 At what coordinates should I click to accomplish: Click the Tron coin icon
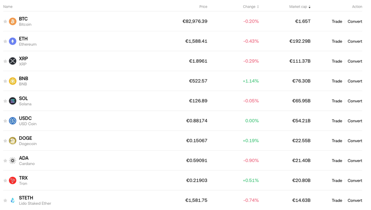tap(13, 180)
